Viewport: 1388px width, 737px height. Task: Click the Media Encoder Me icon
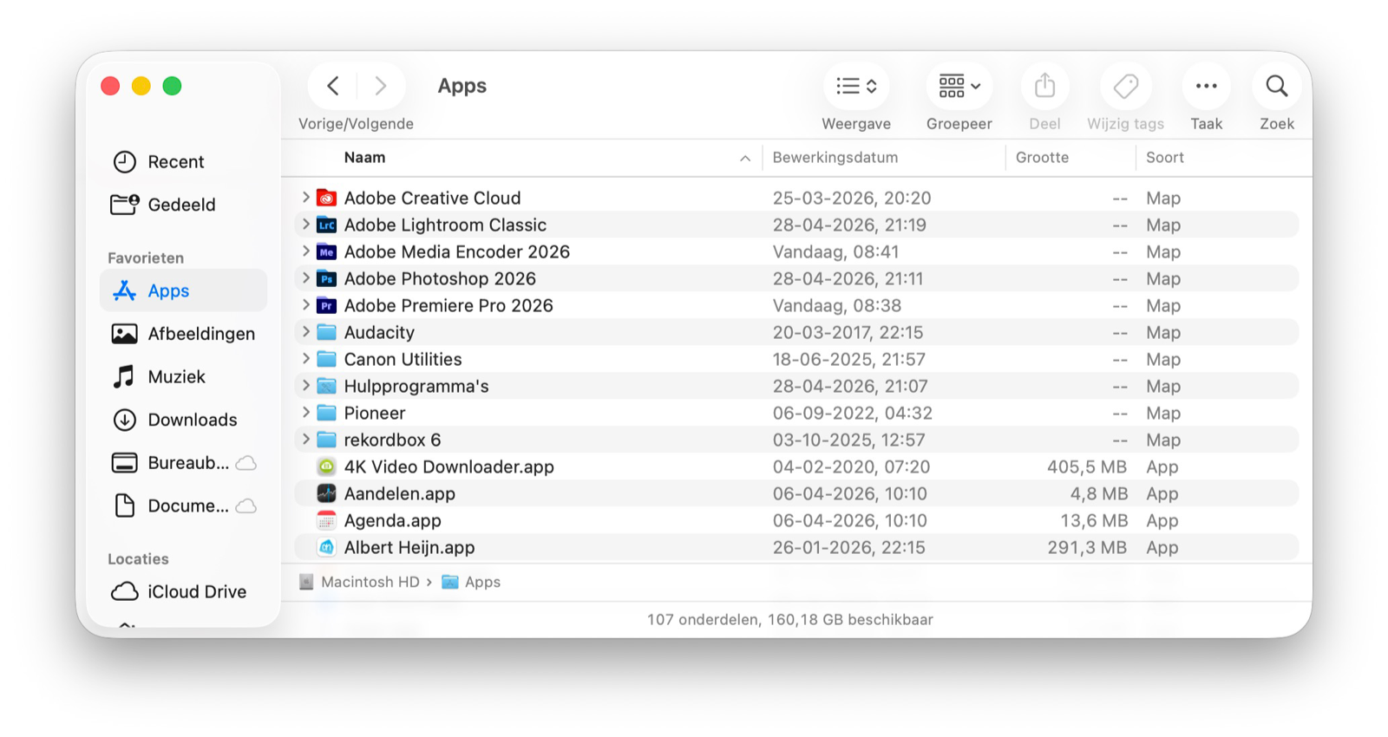click(x=326, y=251)
